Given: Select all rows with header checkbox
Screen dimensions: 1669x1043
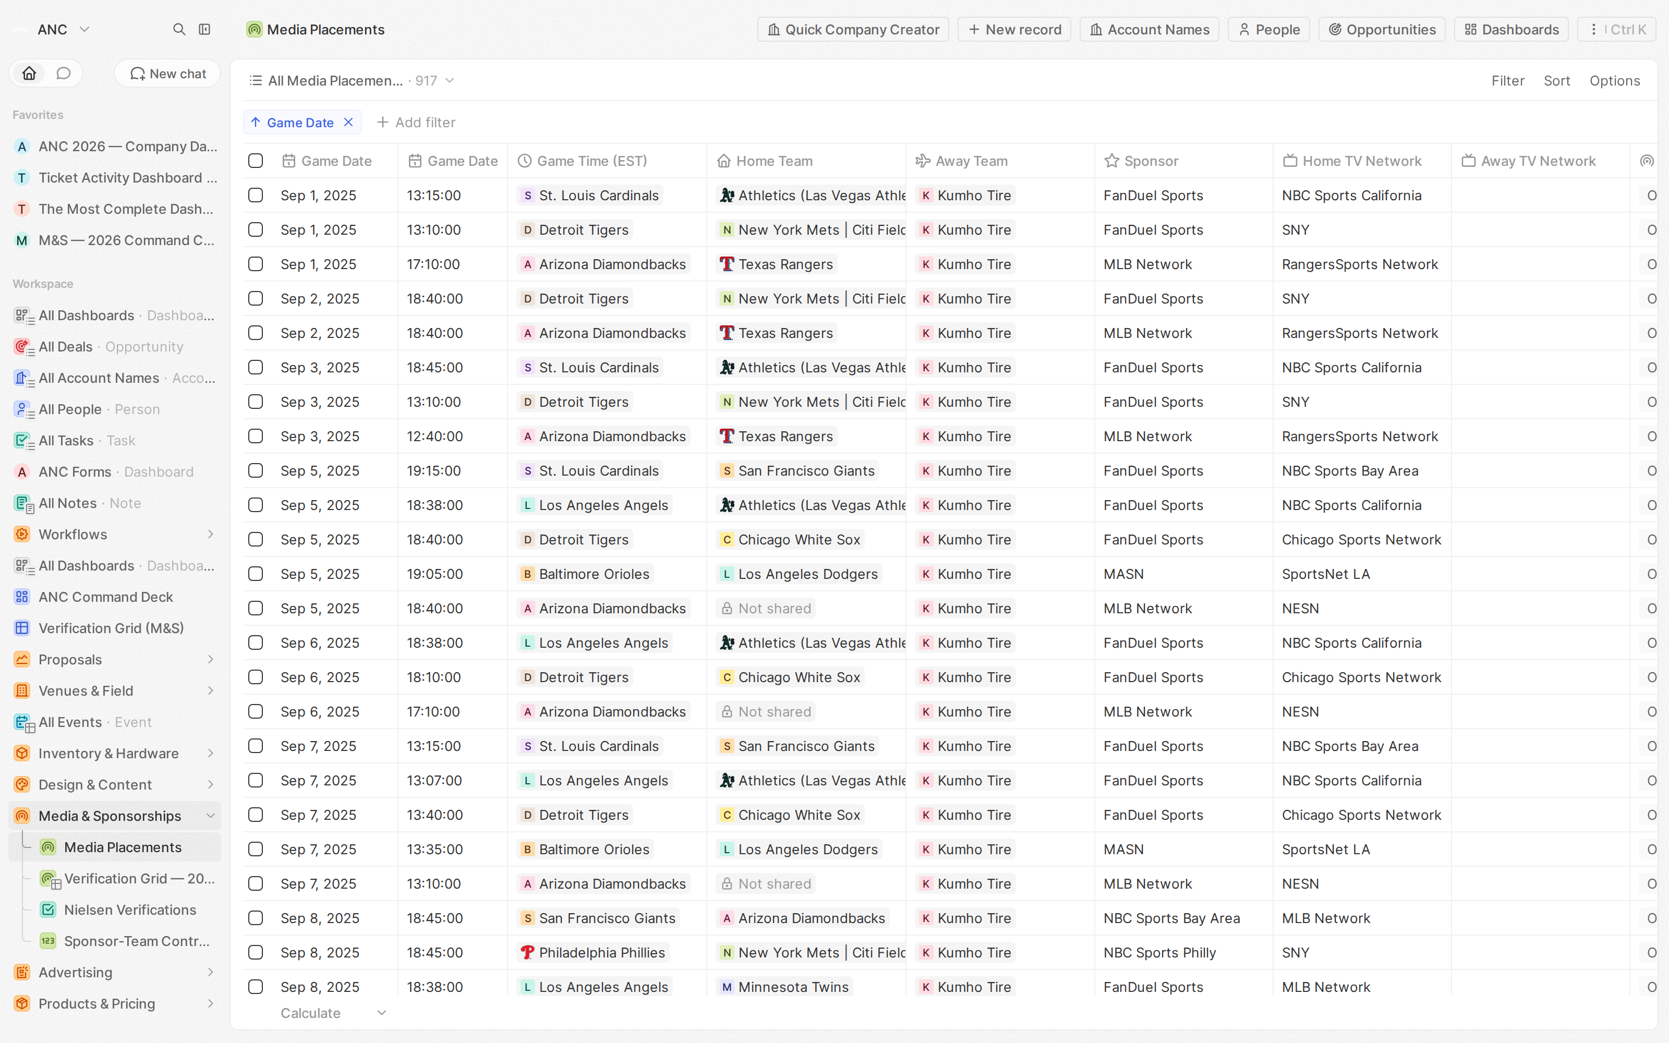Looking at the screenshot, I should (x=256, y=161).
